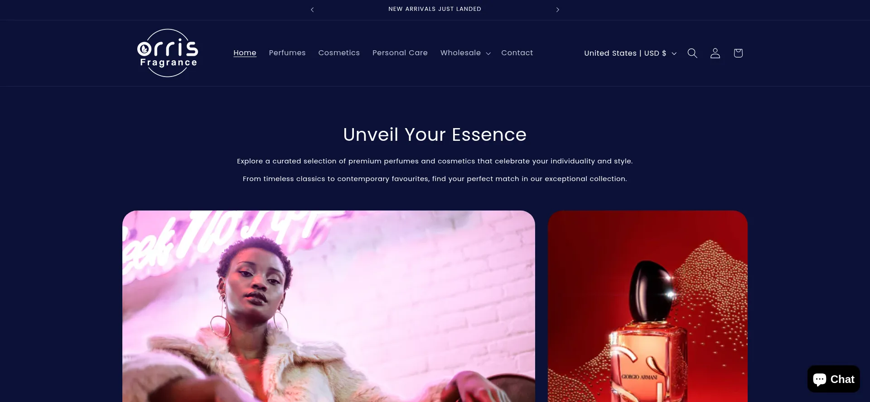
Task: Click the chat bubble icon
Action: [x=820, y=379]
